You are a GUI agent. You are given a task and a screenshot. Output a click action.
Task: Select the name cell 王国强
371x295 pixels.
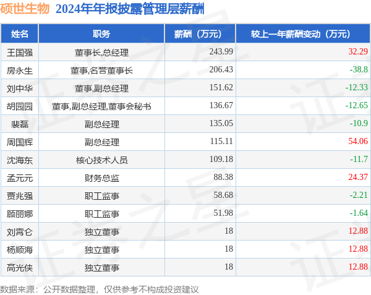point(20,53)
